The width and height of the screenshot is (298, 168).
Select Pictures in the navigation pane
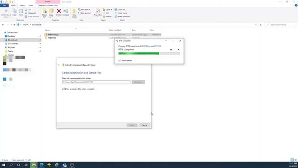tap(11, 48)
